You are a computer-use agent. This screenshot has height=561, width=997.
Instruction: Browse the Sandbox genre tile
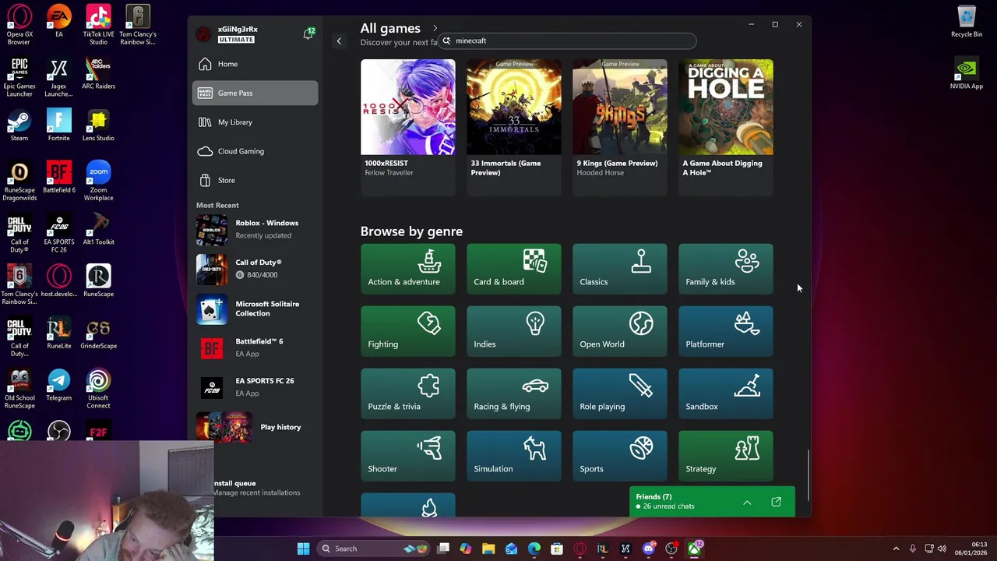(x=725, y=393)
